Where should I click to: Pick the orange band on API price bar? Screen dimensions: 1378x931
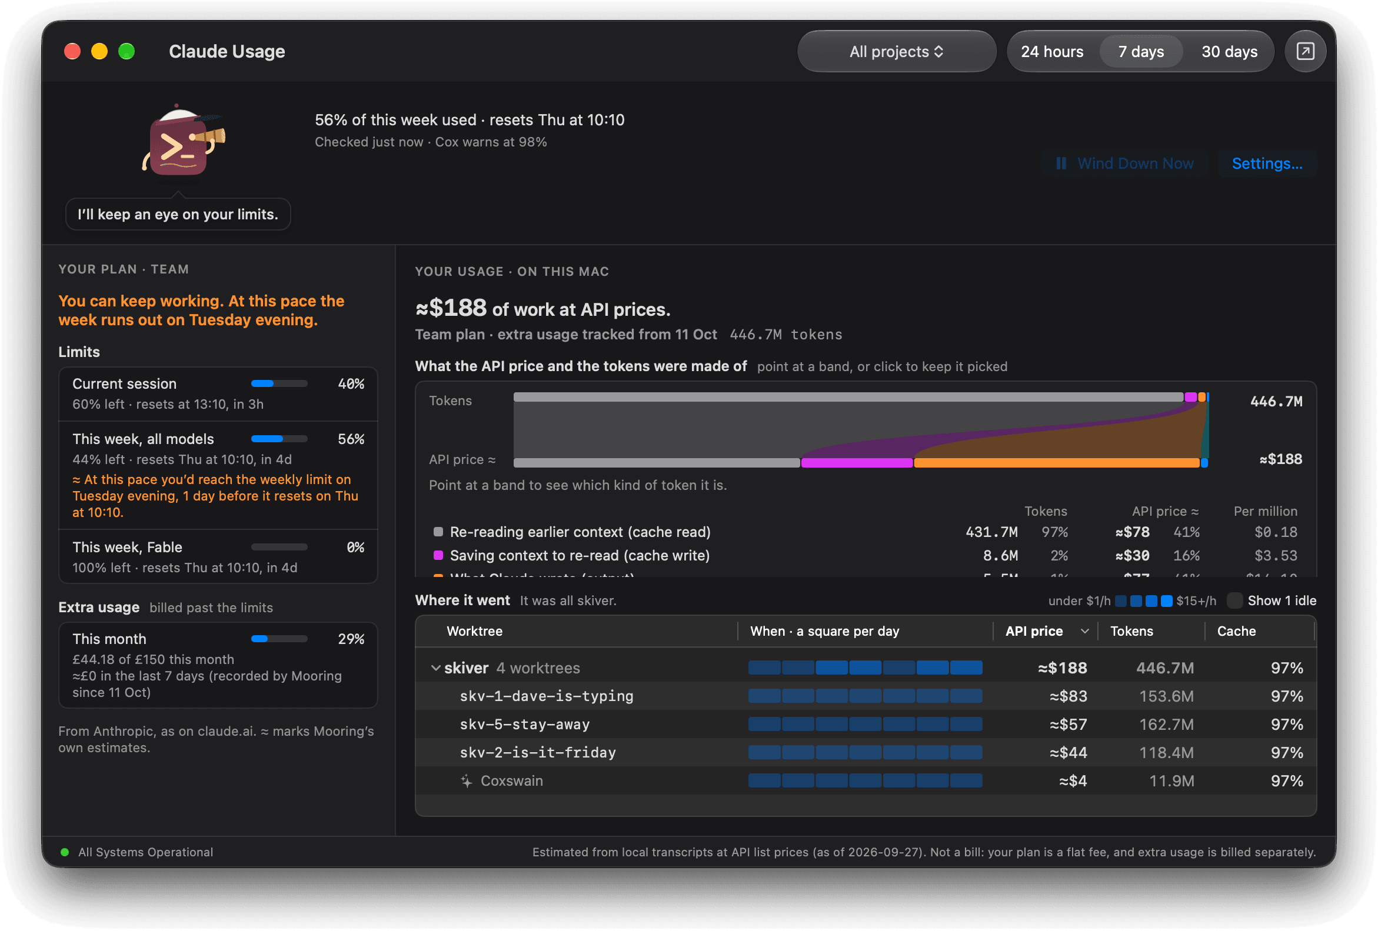pos(1057,463)
